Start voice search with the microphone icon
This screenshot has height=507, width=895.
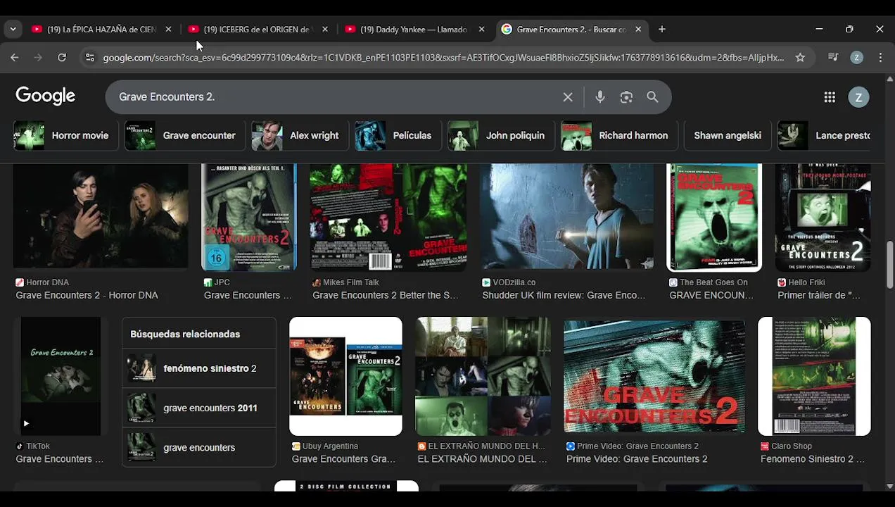click(599, 97)
